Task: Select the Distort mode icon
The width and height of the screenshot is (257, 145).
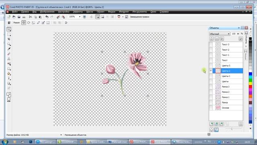Action: [x=43, y=23]
